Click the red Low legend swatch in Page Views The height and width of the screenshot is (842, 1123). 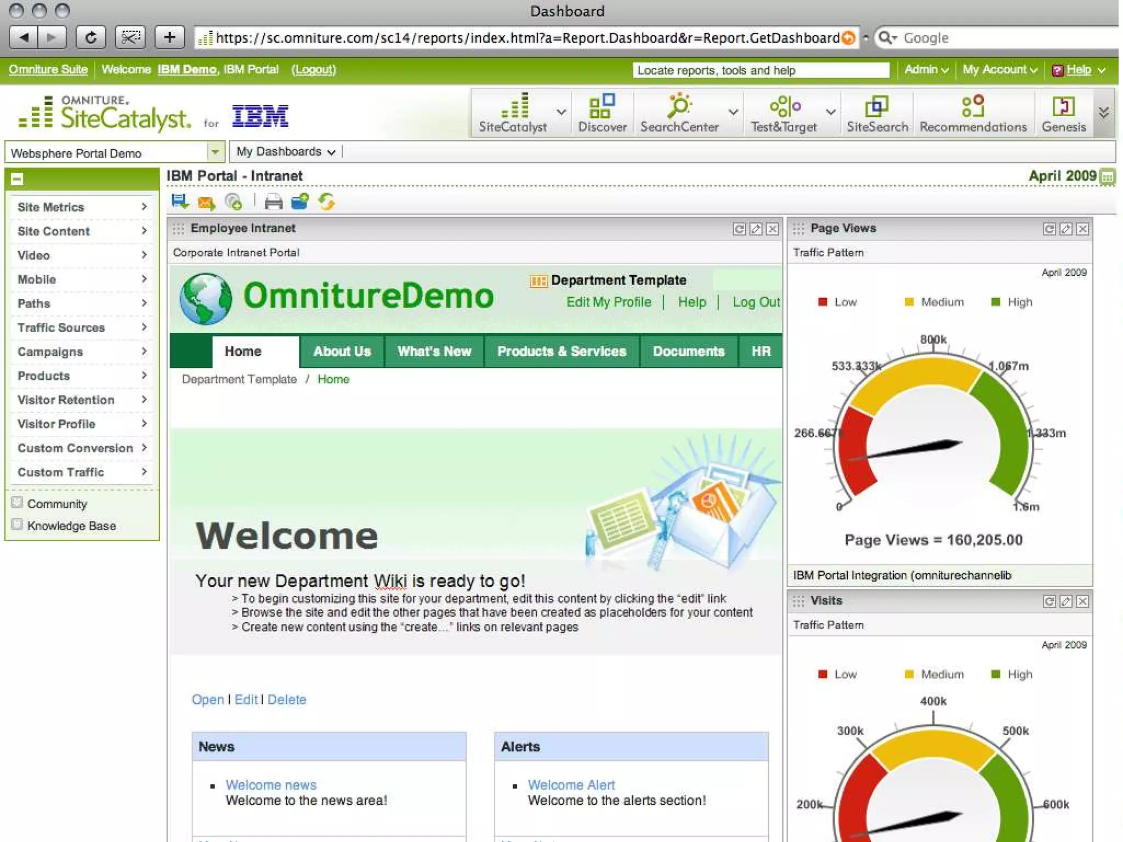click(823, 302)
